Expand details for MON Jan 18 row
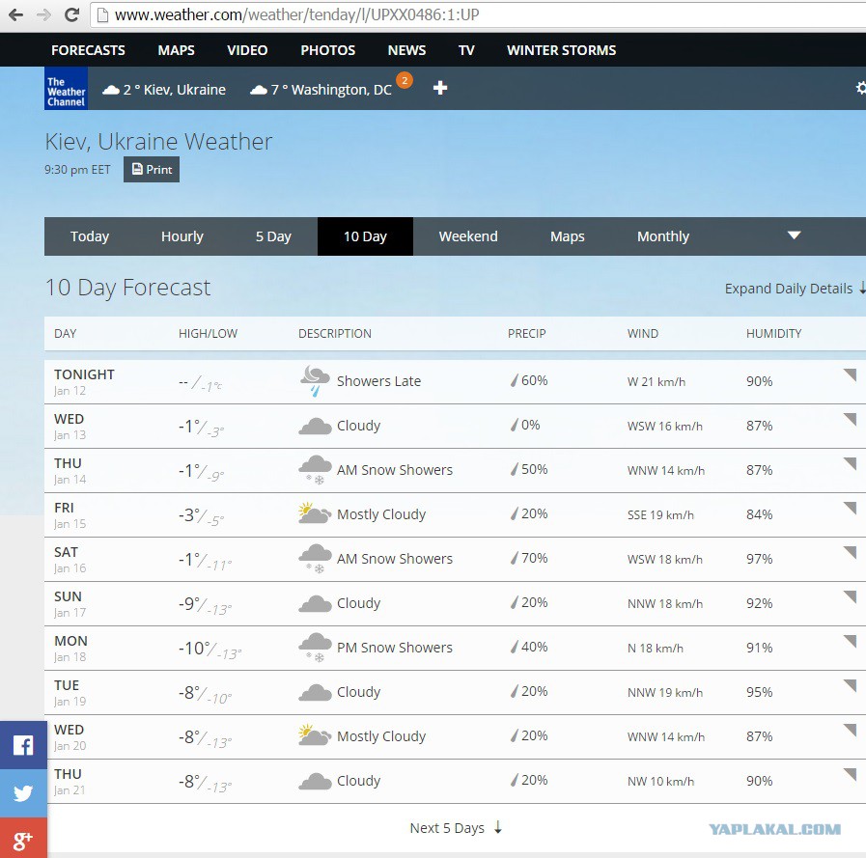This screenshot has width=866, height=858. pos(851,641)
